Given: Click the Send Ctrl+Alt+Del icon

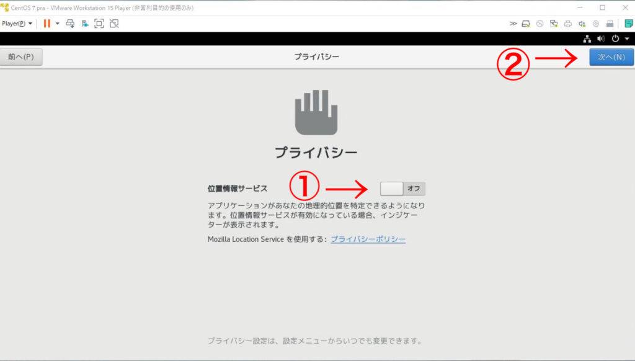Looking at the screenshot, I should [70, 24].
